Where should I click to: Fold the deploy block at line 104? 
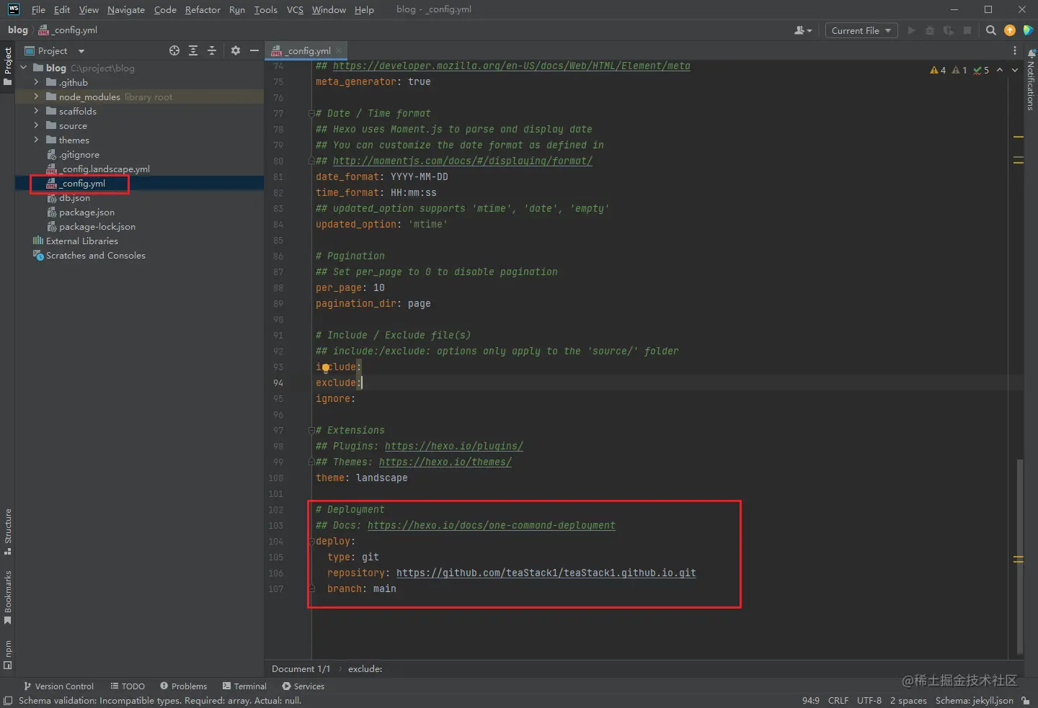(311, 541)
